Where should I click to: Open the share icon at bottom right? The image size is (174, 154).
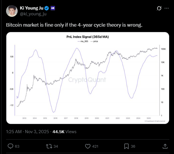(165, 146)
